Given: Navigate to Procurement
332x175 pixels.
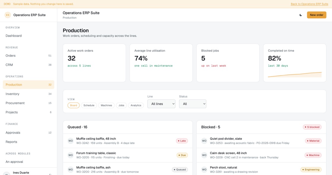Looking at the screenshot, I should (x=28, y=103).
